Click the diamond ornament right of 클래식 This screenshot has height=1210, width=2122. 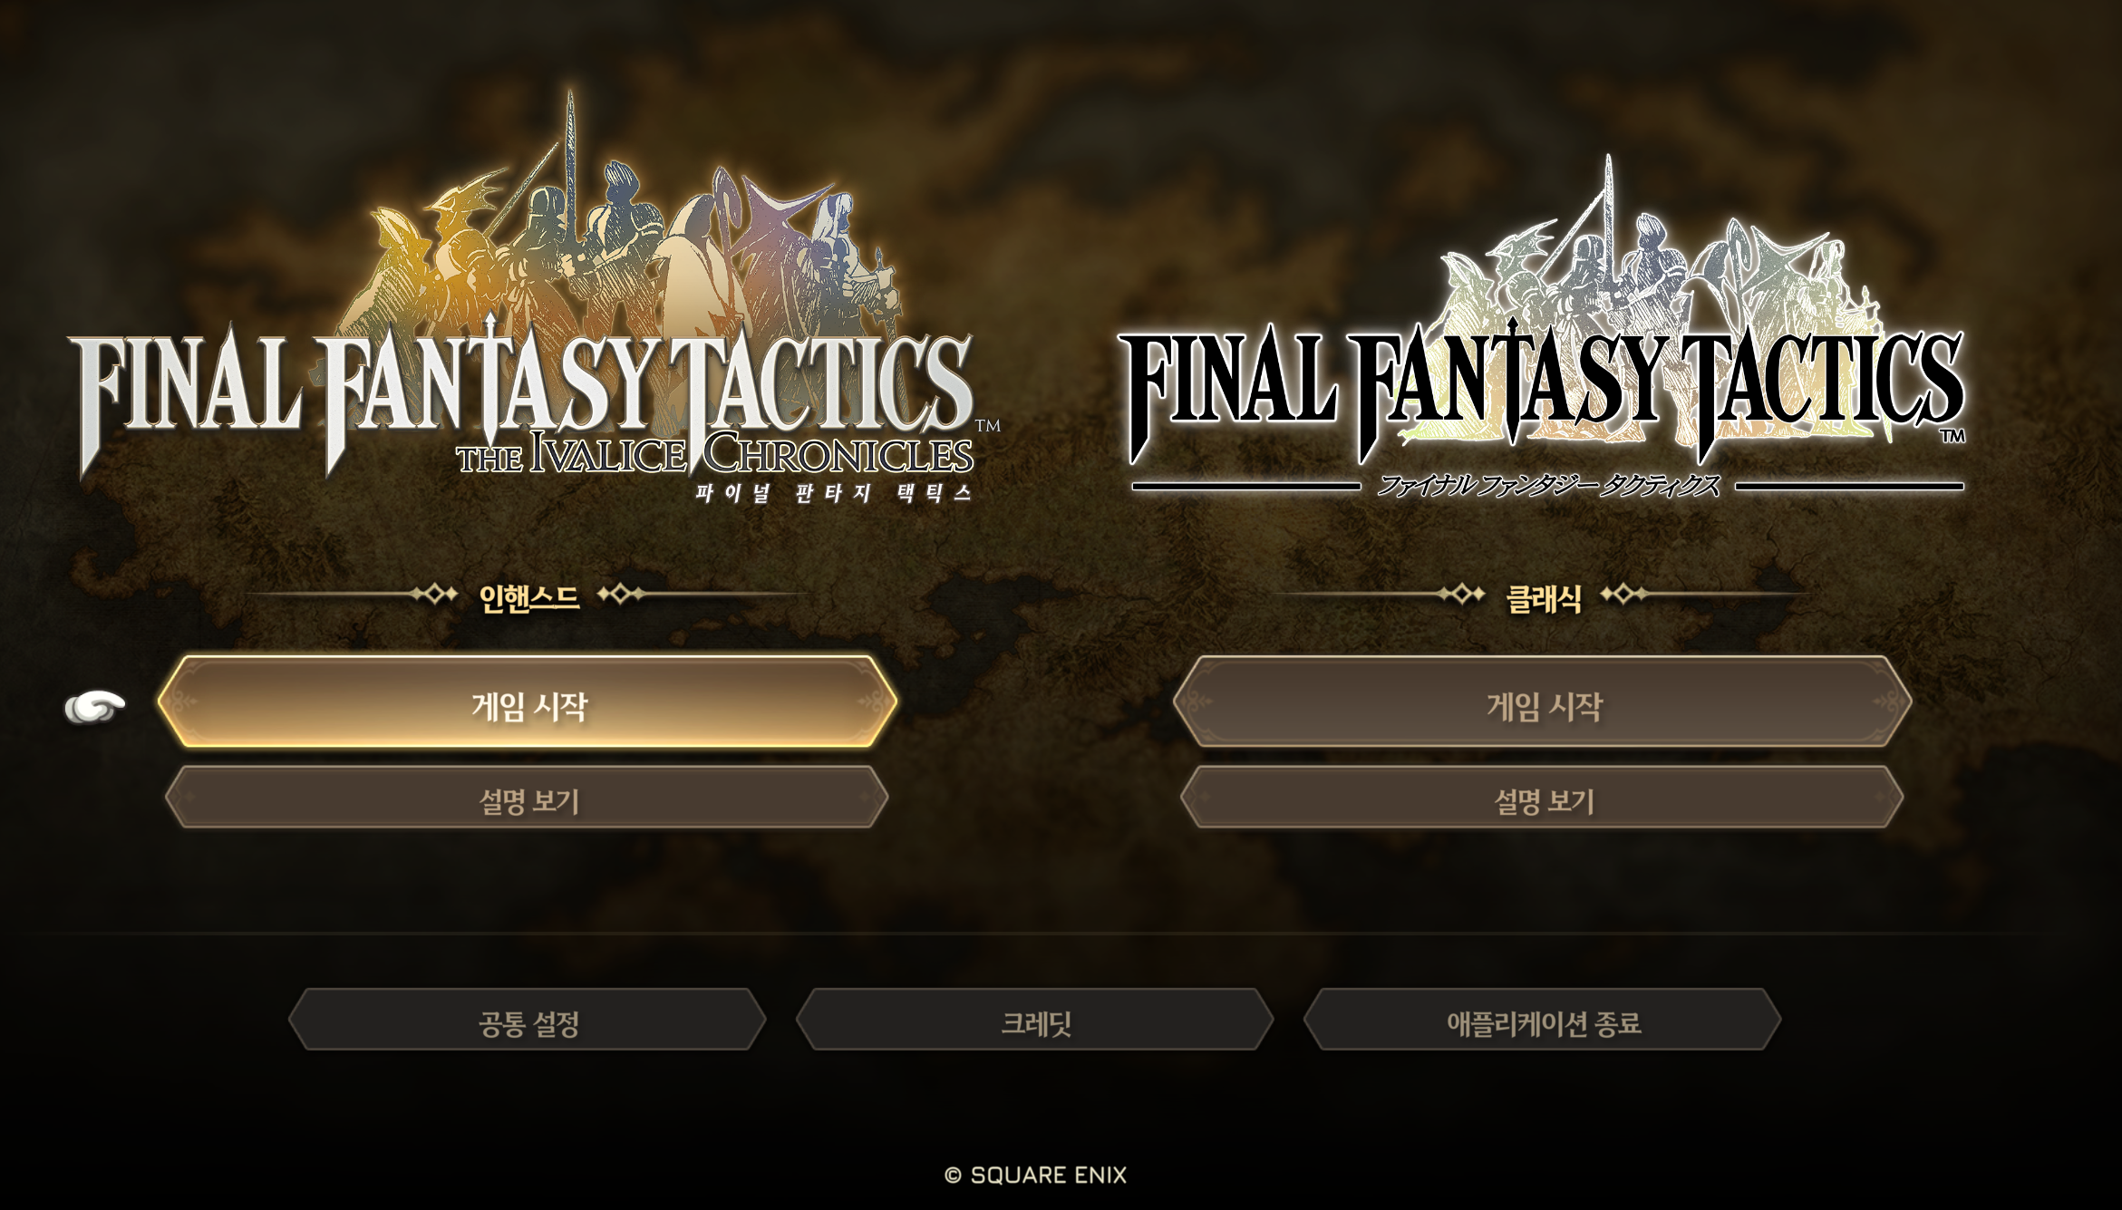[x=1624, y=595]
